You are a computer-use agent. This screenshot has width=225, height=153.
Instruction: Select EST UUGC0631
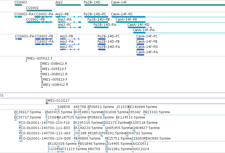[x=132, y=146]
